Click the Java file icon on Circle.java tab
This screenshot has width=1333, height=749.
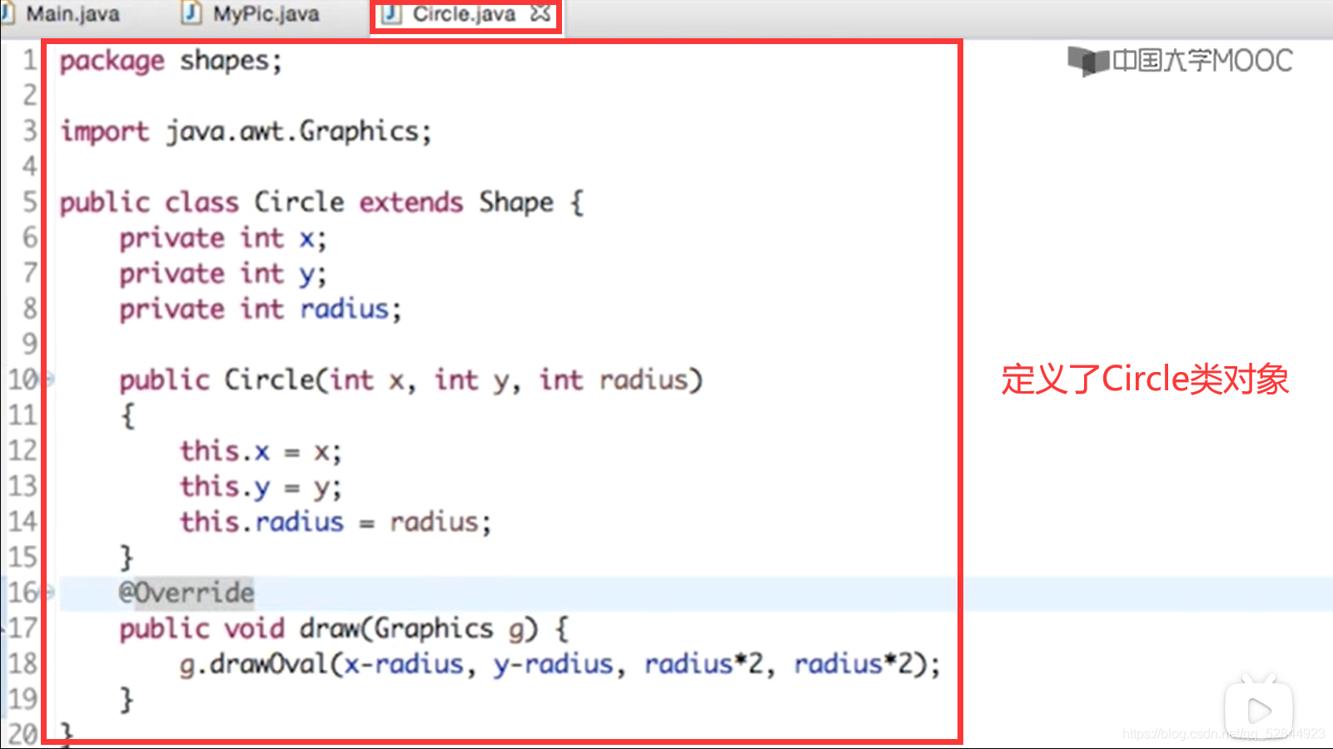(x=391, y=13)
